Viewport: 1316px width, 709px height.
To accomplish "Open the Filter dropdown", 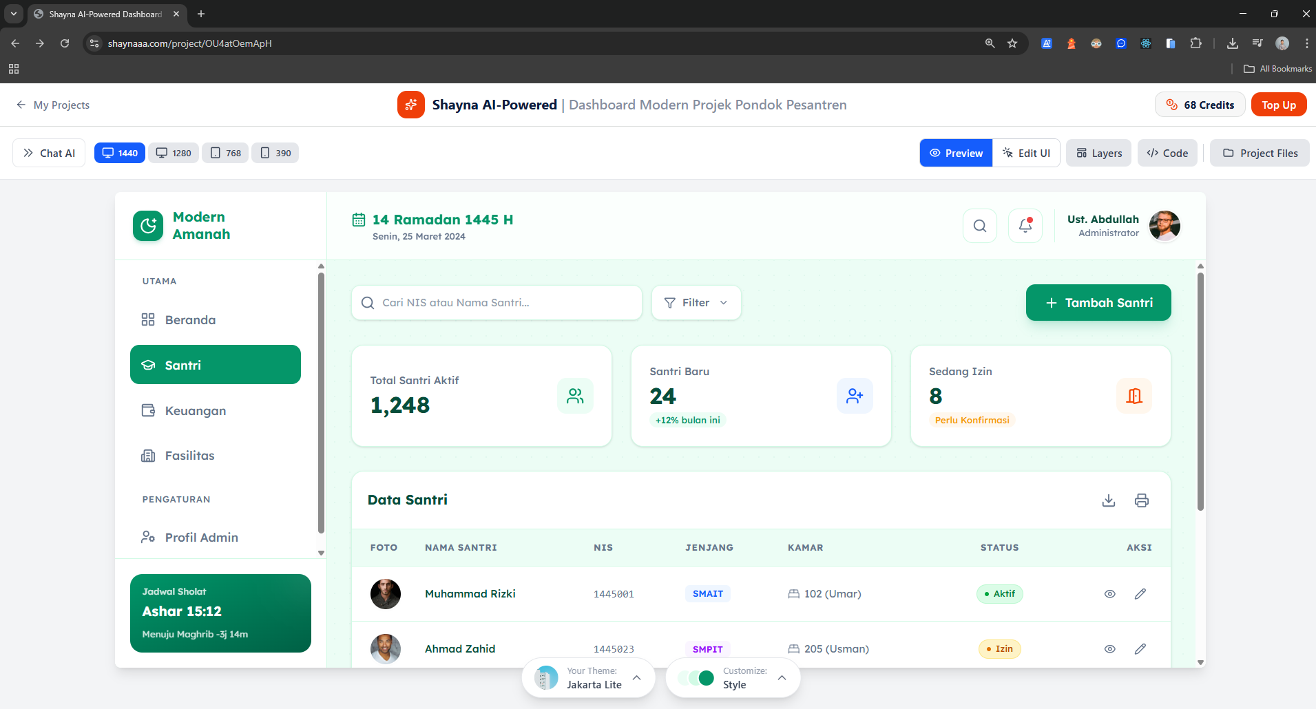I will pos(696,303).
